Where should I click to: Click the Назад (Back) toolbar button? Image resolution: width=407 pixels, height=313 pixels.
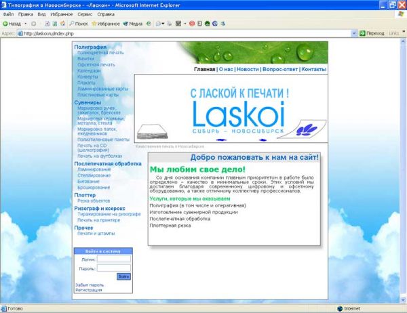click(12, 24)
